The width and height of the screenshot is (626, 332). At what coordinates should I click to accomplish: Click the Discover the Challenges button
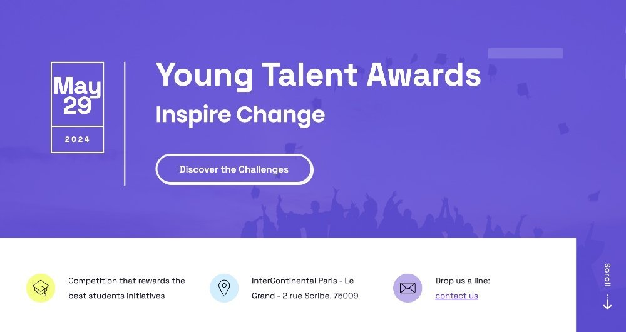point(233,169)
